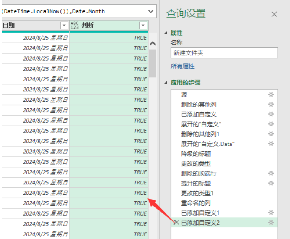This screenshot has height=239, width=290.
Task: Click the vertical scrollbar thumb
Action: coord(153,63)
